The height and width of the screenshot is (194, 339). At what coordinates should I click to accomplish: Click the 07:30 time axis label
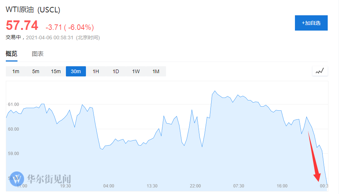(239, 186)
